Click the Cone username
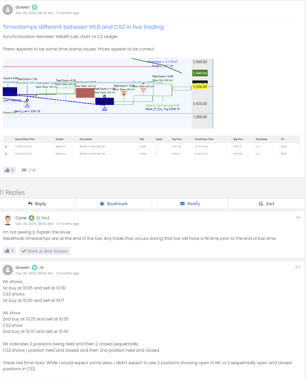This screenshot has height=378, width=306. tap(21, 218)
